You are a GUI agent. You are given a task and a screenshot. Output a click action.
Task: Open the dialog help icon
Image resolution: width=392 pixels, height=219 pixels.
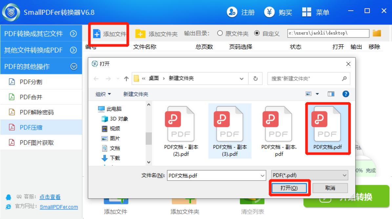click(x=345, y=94)
